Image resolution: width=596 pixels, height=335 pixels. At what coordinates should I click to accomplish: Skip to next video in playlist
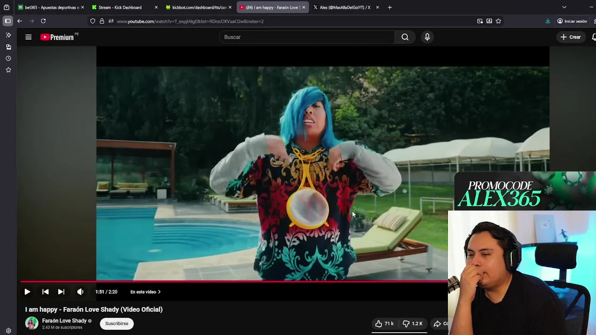coord(61,292)
